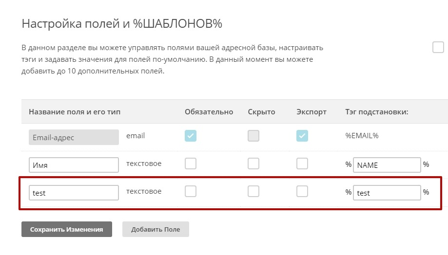448x255 pixels.
Task: Mark the Имя field as Обязательно
Action: [191, 164]
